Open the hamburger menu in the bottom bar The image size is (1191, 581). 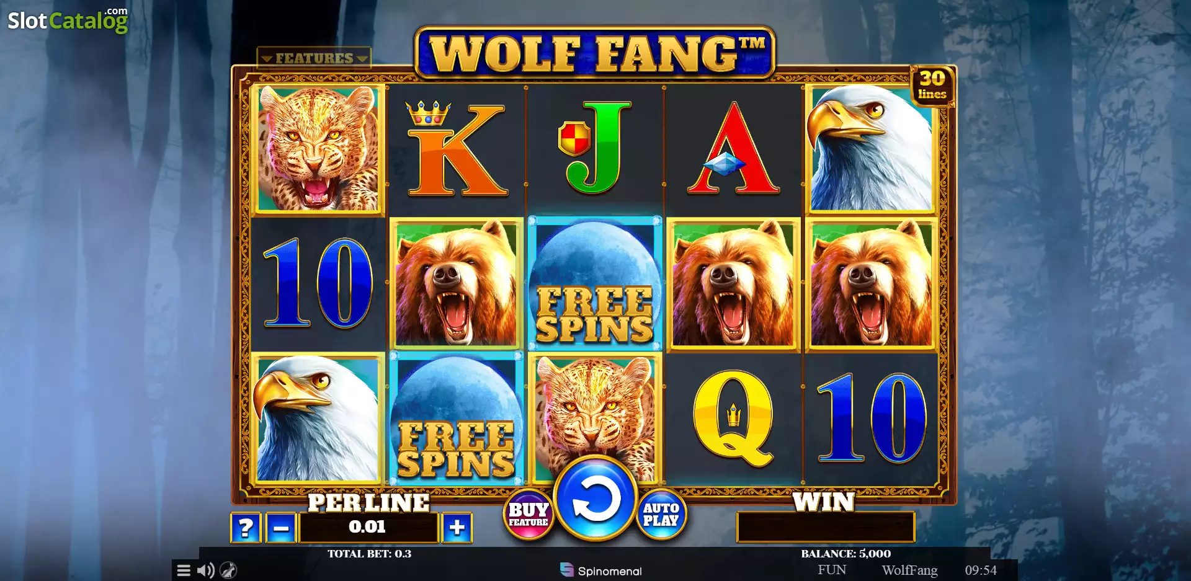point(184,570)
